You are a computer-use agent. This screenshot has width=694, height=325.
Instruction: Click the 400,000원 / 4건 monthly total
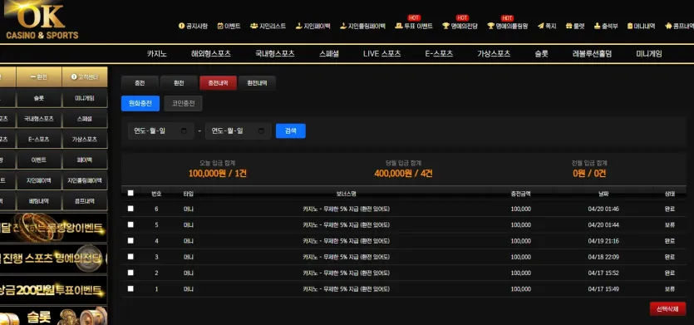(x=403, y=174)
